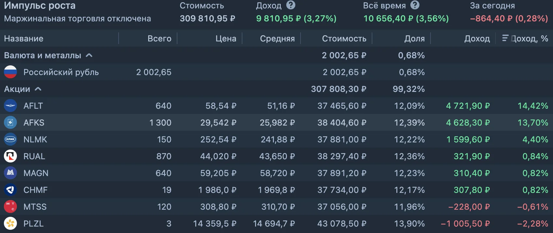553x233 pixels.
Task: Select the MAGN ticker name
Action: point(36,173)
